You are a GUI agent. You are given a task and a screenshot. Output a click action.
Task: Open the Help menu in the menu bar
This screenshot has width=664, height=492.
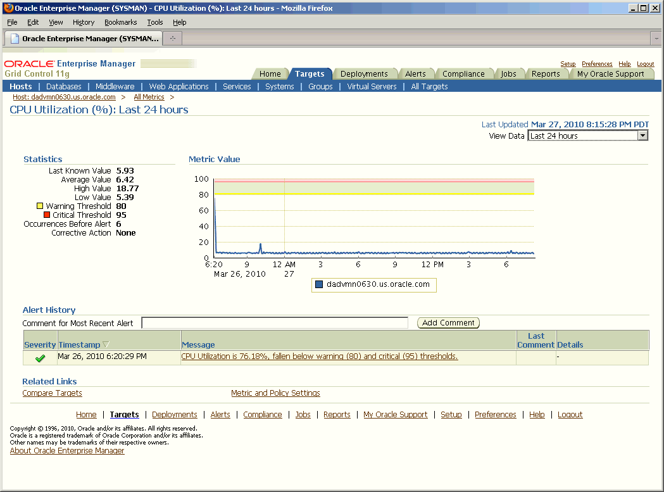click(x=180, y=22)
